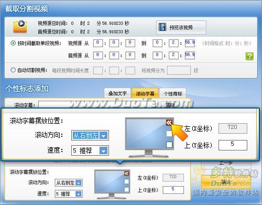Open 速度 dropdown in the small unmagnified panel
The width and height of the screenshot is (262, 205).
click(x=69, y=193)
